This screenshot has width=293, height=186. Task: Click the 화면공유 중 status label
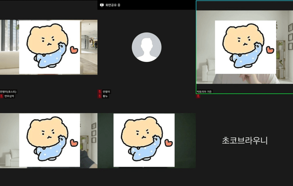(113, 5)
